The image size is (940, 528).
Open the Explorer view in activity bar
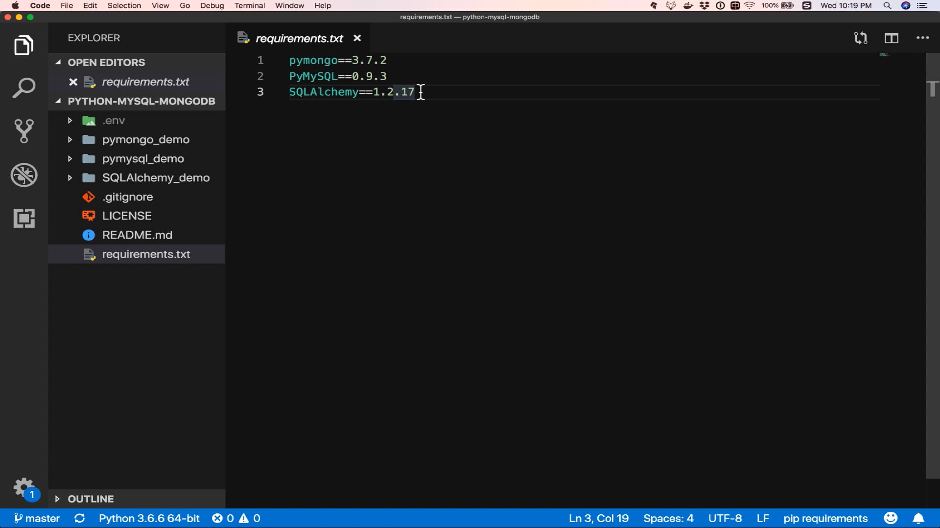[x=23, y=45]
